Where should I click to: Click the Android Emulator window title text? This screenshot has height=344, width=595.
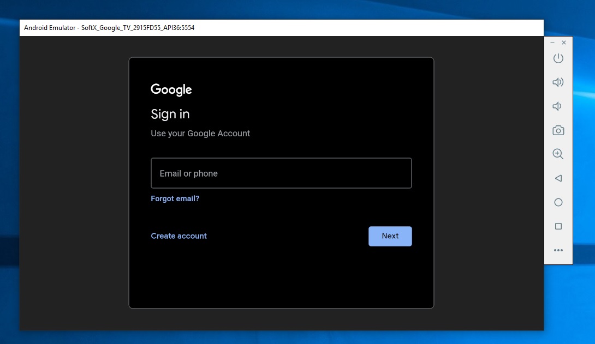pyautogui.click(x=109, y=28)
